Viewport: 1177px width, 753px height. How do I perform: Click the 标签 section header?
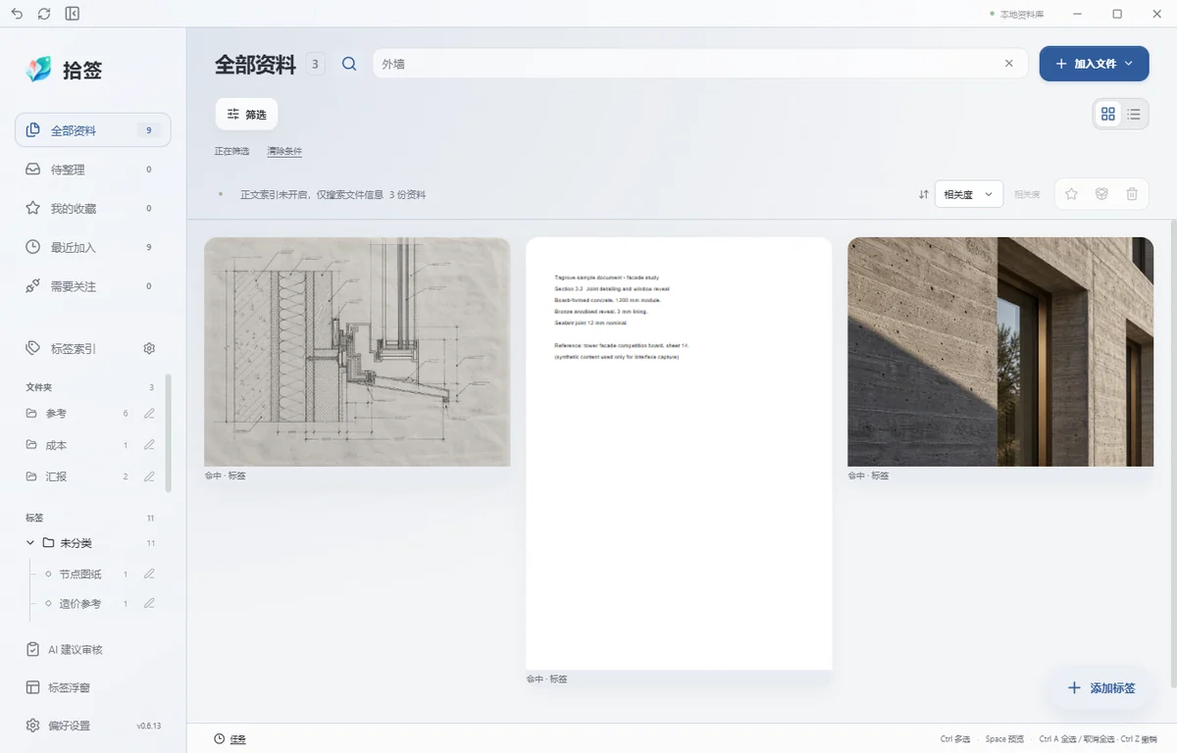pyautogui.click(x=34, y=518)
